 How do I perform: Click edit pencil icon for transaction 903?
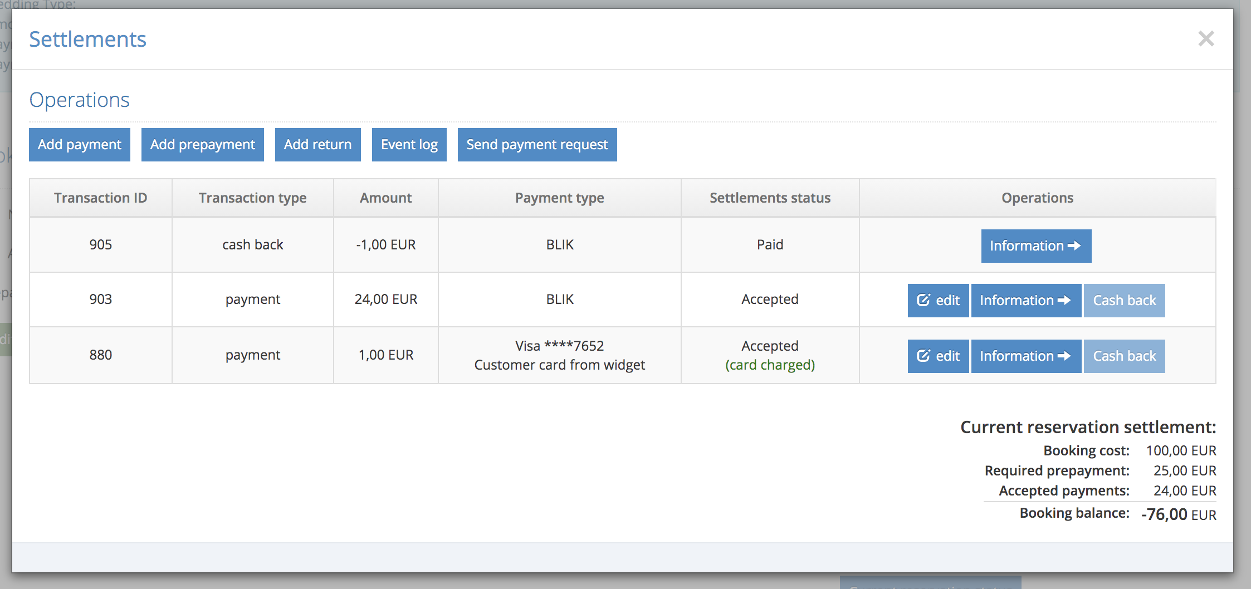click(x=923, y=301)
